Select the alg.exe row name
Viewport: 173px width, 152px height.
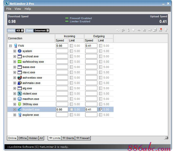(27, 88)
